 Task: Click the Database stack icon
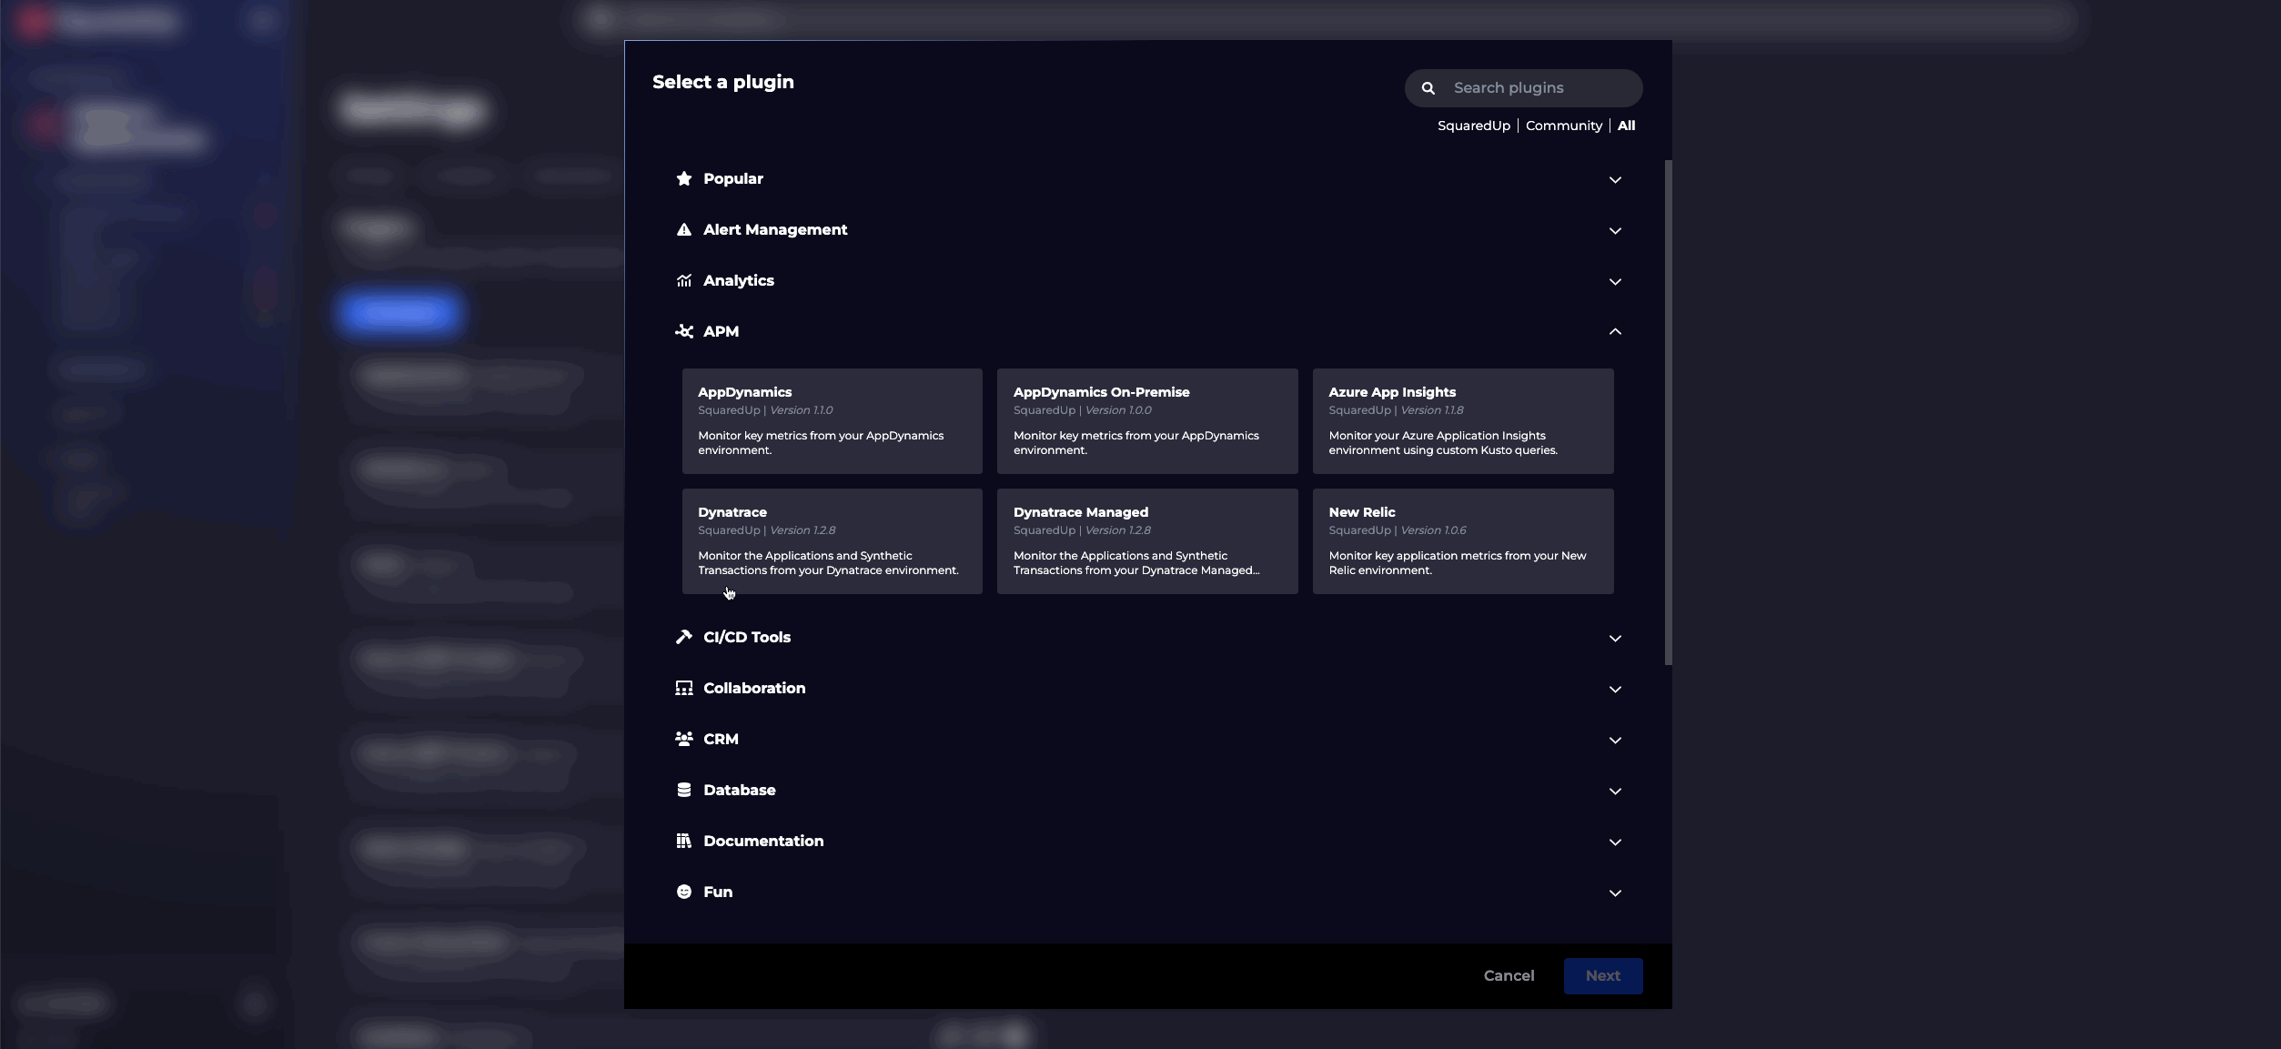[x=684, y=790]
